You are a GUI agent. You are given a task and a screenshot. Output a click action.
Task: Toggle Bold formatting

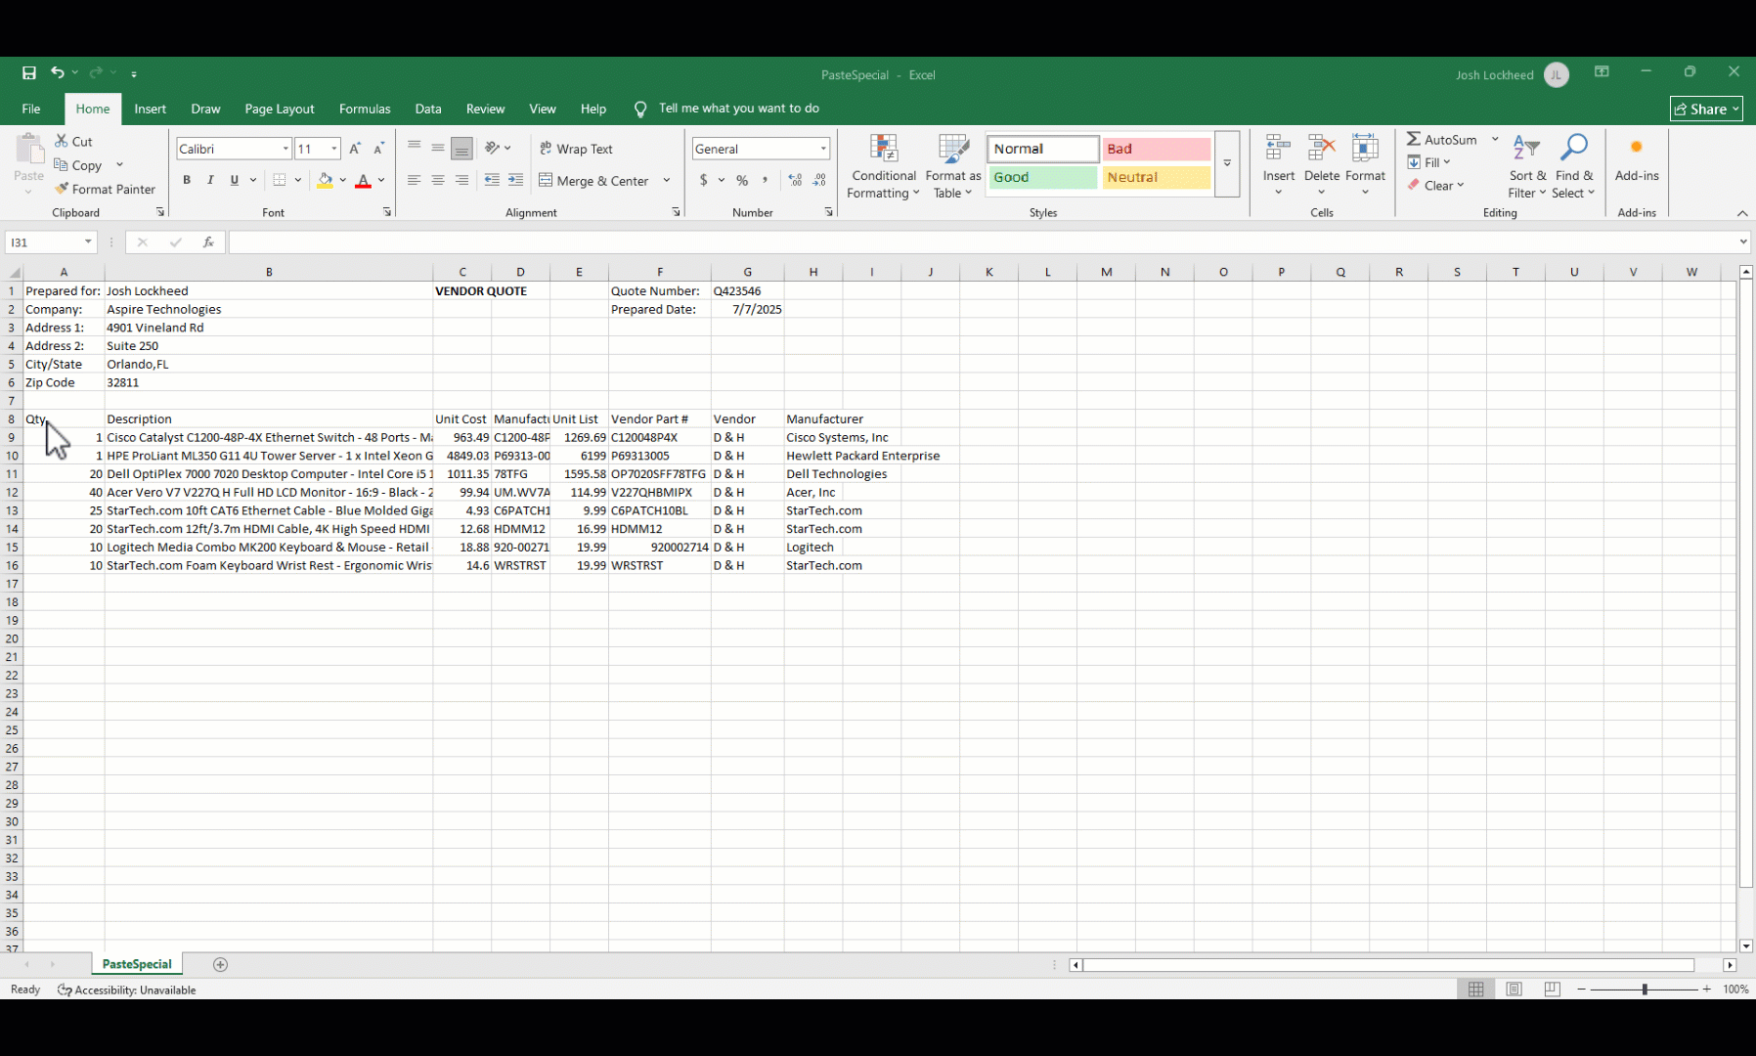(187, 180)
